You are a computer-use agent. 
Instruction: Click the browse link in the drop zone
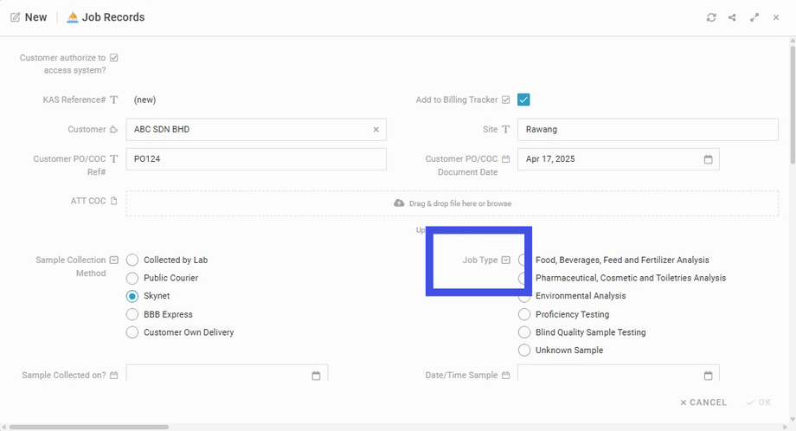(497, 203)
